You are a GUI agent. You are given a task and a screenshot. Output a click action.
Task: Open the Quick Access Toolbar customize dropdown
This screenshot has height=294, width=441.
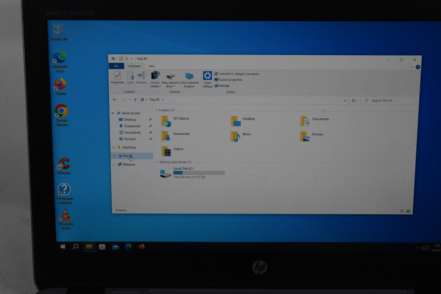(131, 59)
